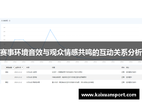Click 在标题中 position cell in the 足球报 row
This screenshot has height=102, width=142.
tap(129, 77)
